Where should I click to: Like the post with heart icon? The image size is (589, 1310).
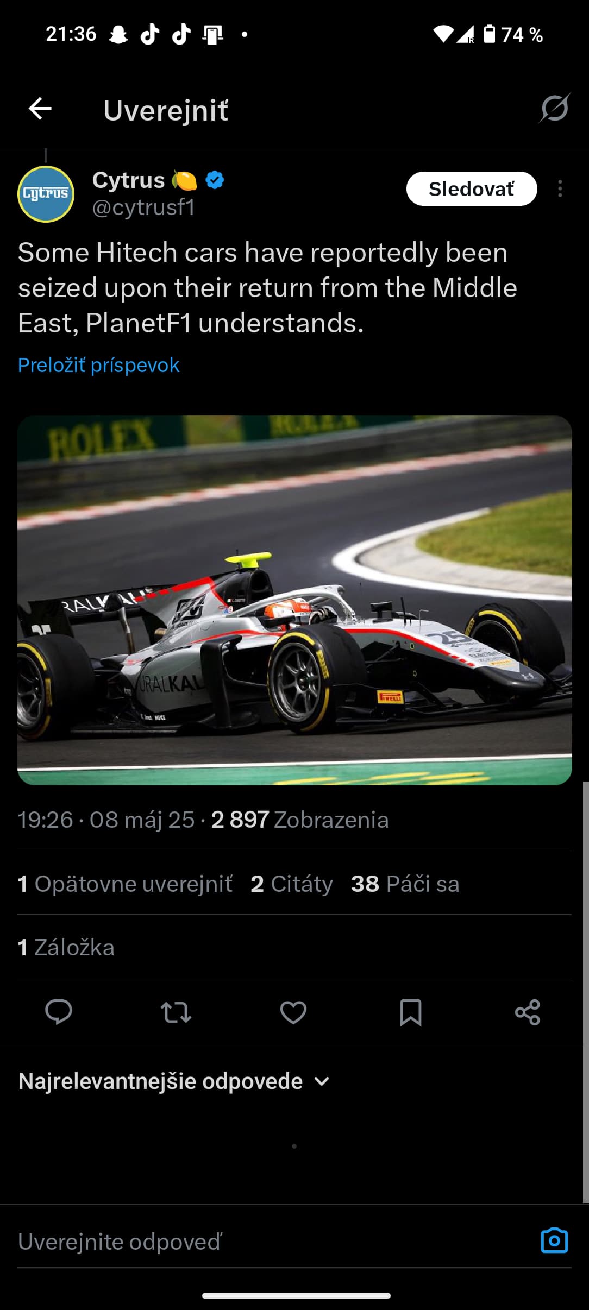pyautogui.click(x=293, y=1012)
